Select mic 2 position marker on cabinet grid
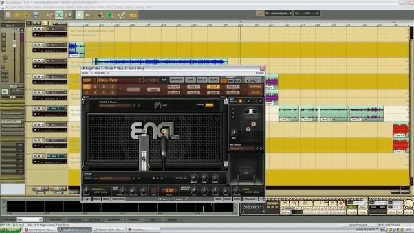This screenshot has width=414, height=233. point(248,129)
